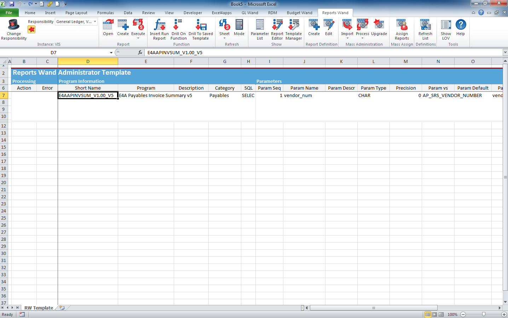This screenshot has width=508, height=318.
Task: Open the Template Manager
Action: pyautogui.click(x=294, y=29)
